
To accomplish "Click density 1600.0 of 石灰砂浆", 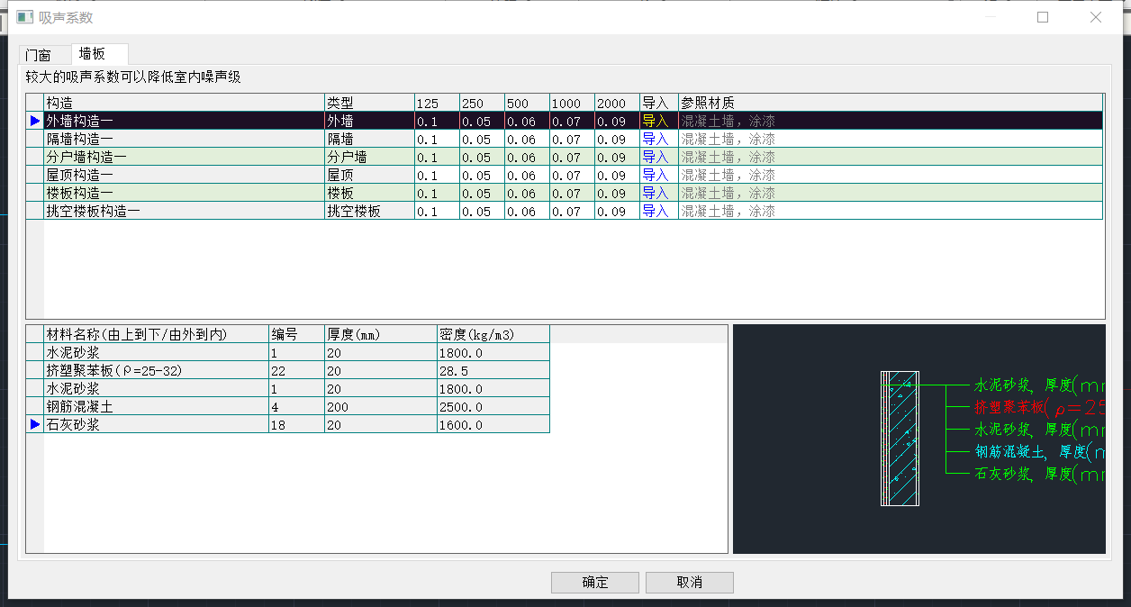I will pos(493,424).
